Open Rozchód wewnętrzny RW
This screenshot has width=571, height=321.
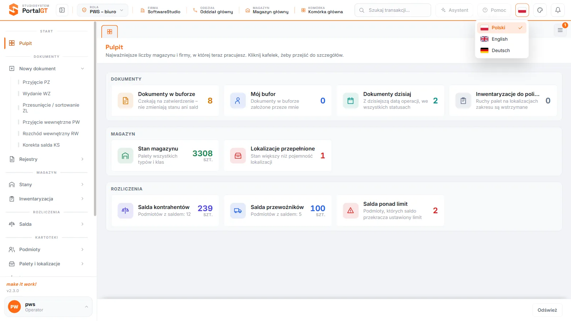(x=51, y=133)
